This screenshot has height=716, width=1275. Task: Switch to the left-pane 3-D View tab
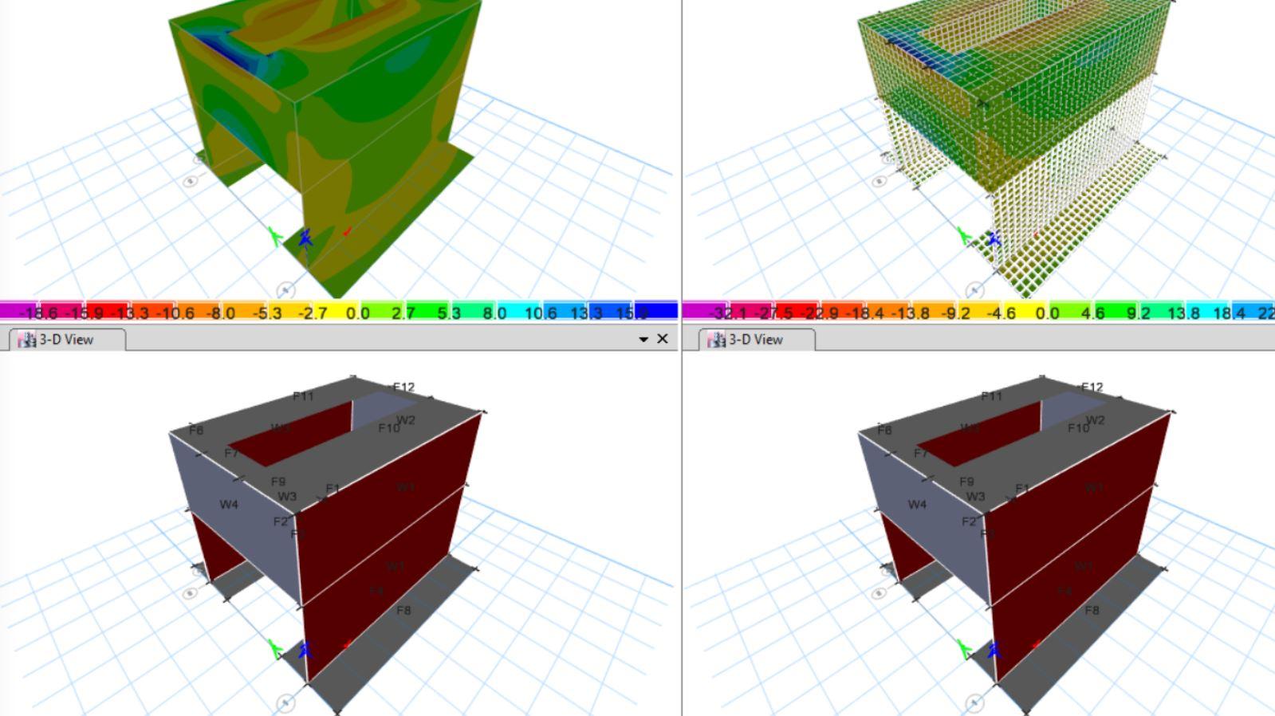67,340
